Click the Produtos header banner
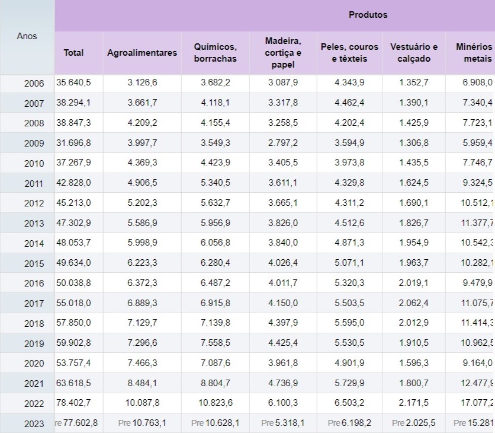 point(367,15)
